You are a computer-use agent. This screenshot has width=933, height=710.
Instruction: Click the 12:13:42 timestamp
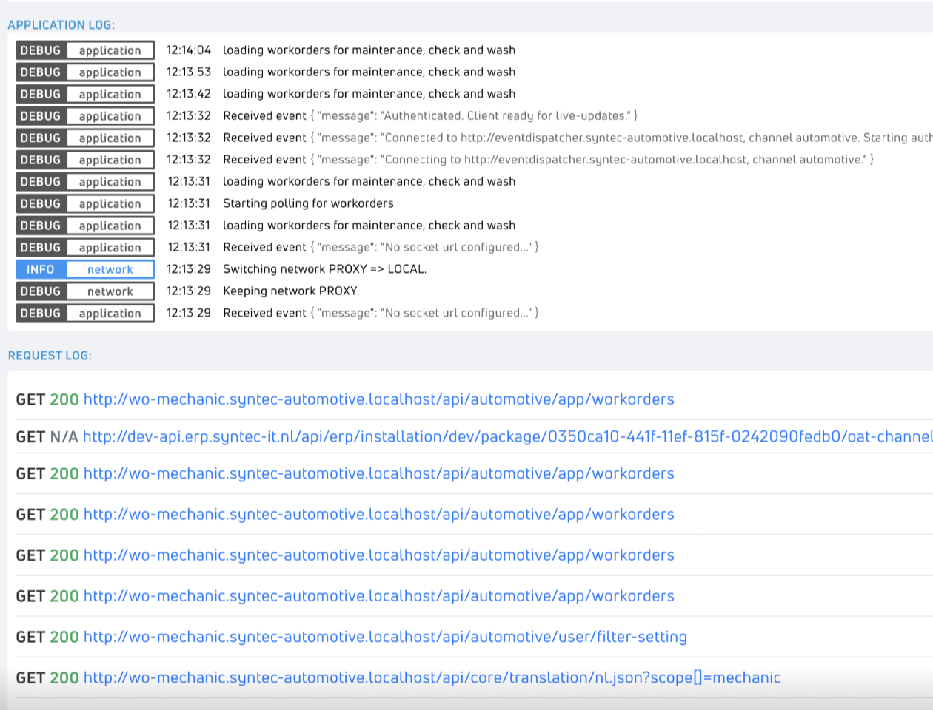coord(188,94)
